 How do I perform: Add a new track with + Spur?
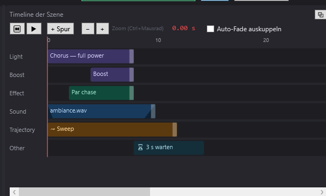(x=60, y=29)
